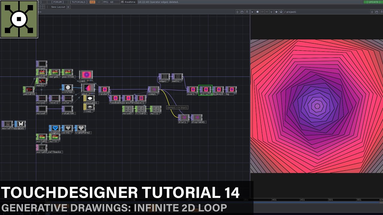Select the feedback1 TOP node
The height and width of the screenshot is (215, 383).
pos(115,98)
